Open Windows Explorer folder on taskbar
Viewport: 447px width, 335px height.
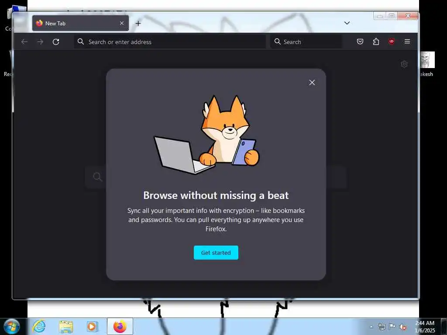click(x=66, y=326)
